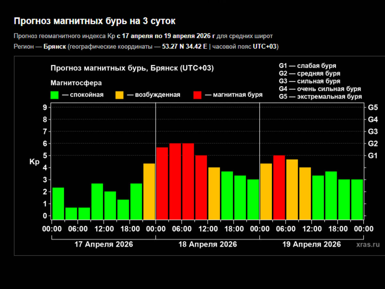The image size is (385, 289).
Task: Click the "G2" label on the right axis
Action: coord(373,143)
